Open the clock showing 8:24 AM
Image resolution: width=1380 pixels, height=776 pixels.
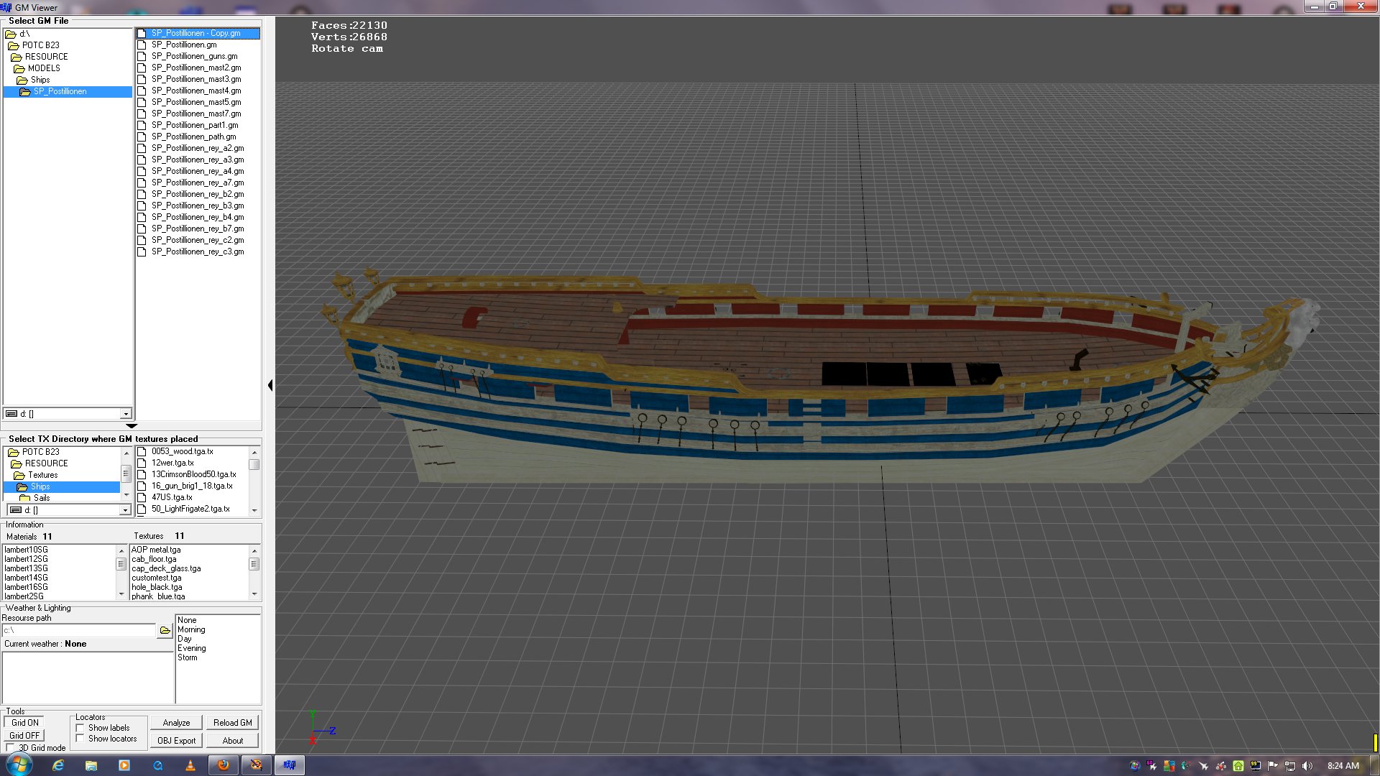[1343, 766]
